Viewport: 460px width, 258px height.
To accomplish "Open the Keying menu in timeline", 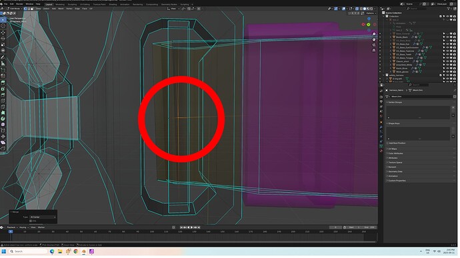I will click(x=23, y=228).
